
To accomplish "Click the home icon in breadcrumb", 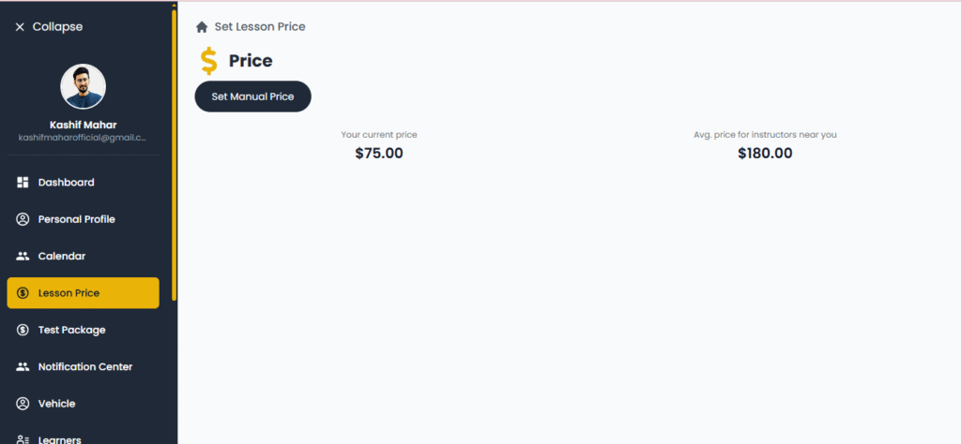I will 202,27.
